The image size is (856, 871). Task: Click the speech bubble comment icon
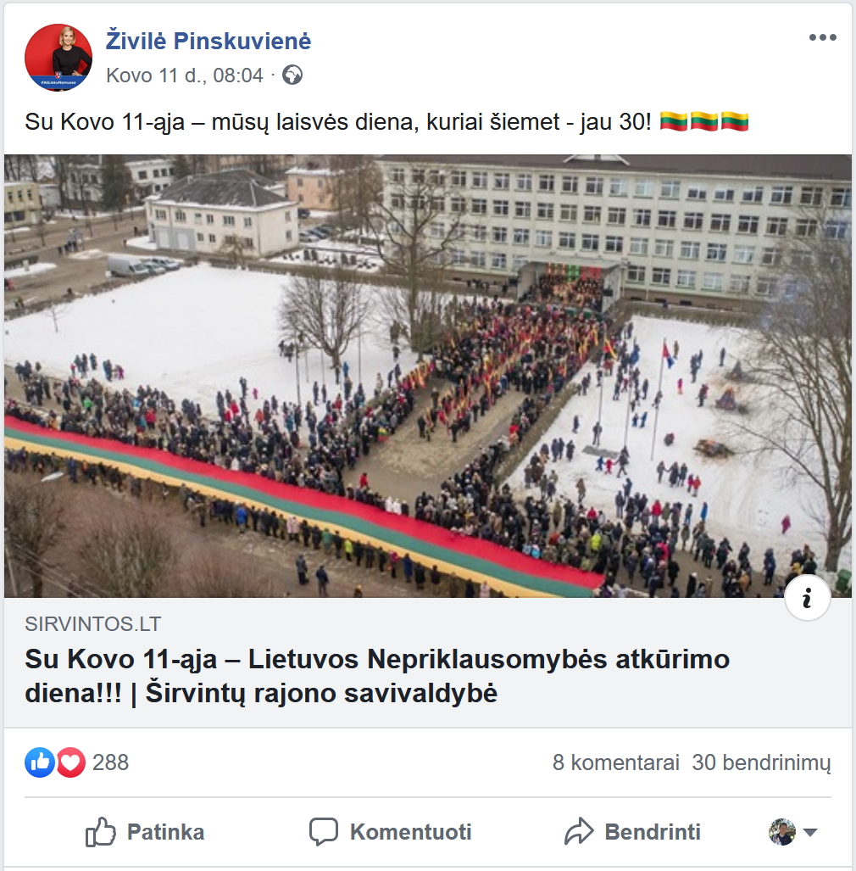pos(324,831)
